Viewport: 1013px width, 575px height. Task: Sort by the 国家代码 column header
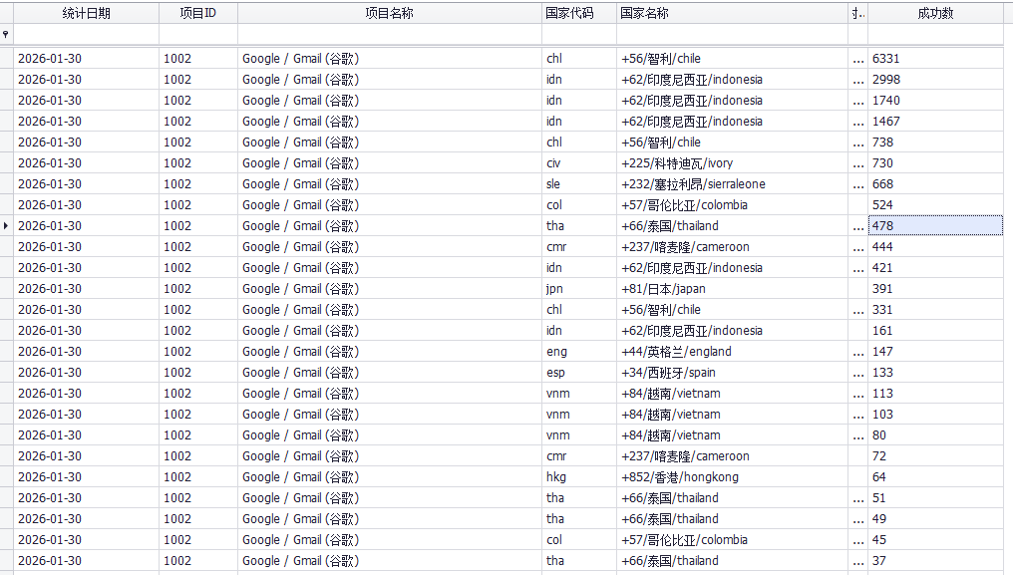pyautogui.click(x=579, y=13)
